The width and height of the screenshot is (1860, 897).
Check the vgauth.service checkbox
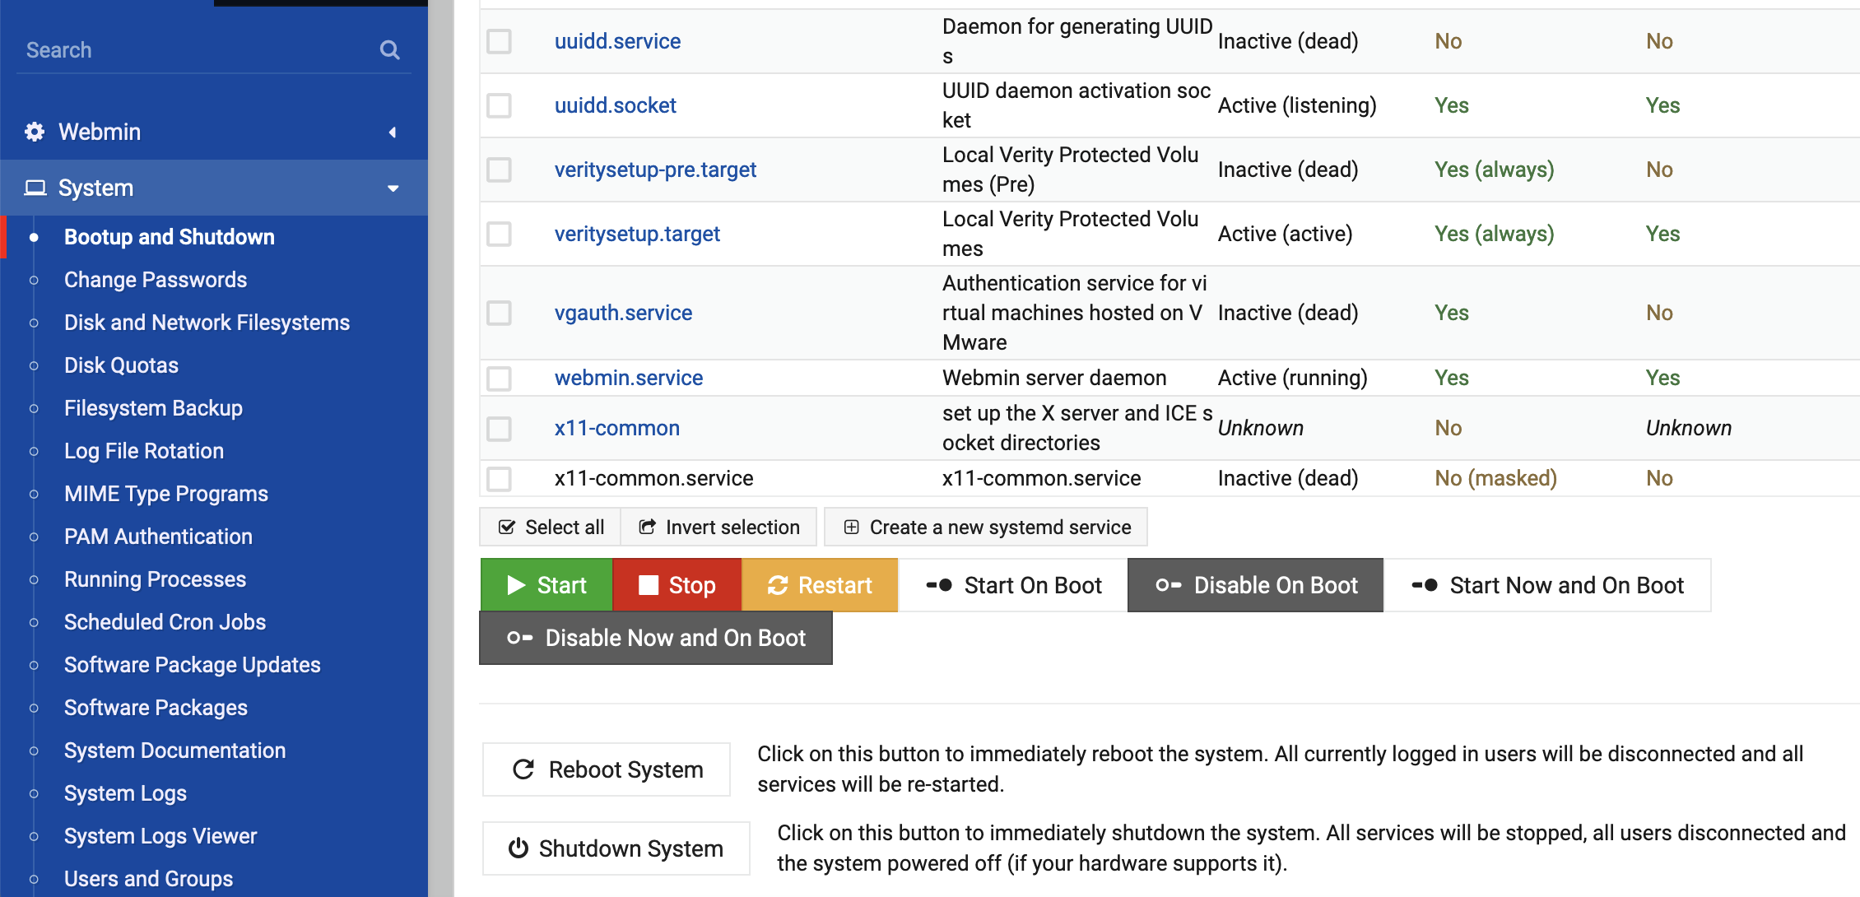[499, 313]
